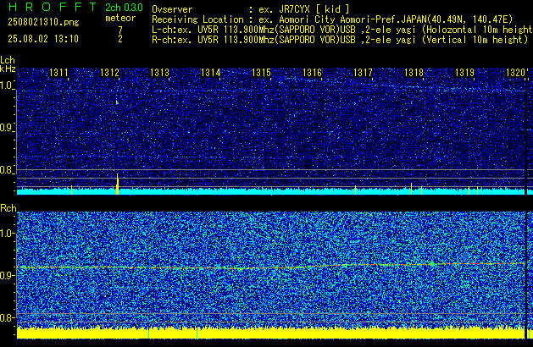Click the 1319 time marker
Image resolution: width=533 pixels, height=347 pixels.
click(464, 73)
